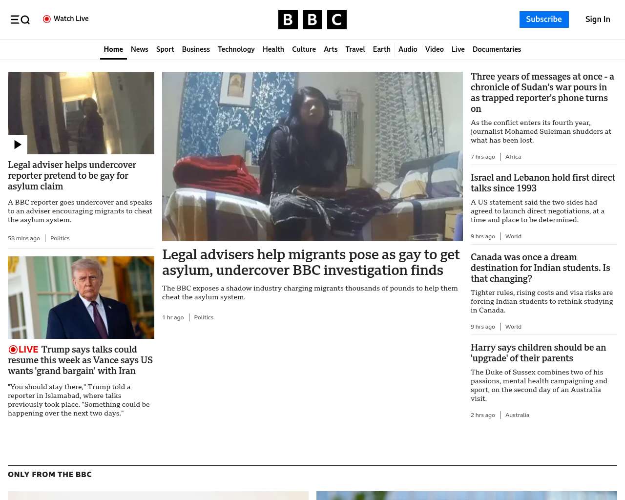This screenshot has height=500, width=625.
Task: Click World tag under Israel Lebanon story
Action: 513,236
